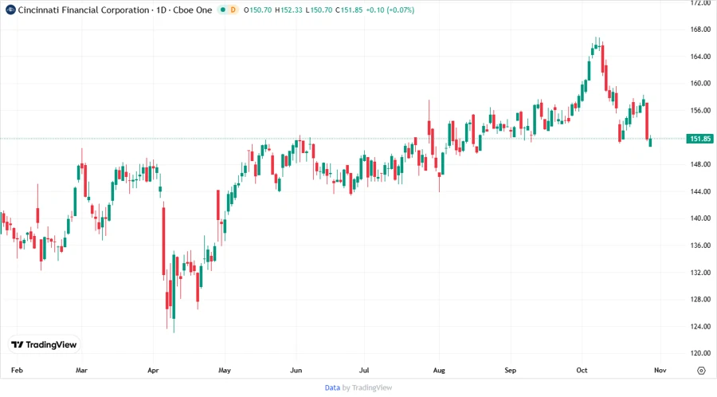Image resolution: width=717 pixels, height=397 pixels.
Task: Click the Oct label on time axis
Action: [x=582, y=370]
